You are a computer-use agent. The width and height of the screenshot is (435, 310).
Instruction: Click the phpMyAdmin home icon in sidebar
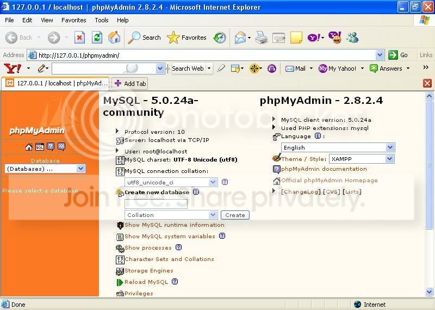pyautogui.click(x=29, y=147)
